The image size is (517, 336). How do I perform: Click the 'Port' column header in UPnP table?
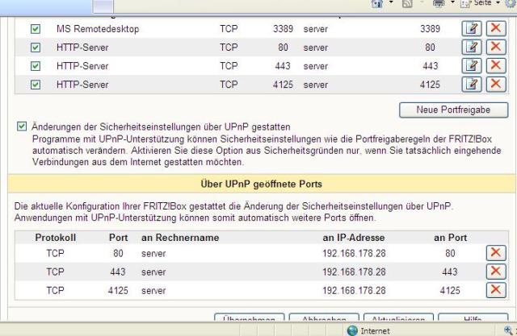119,238
